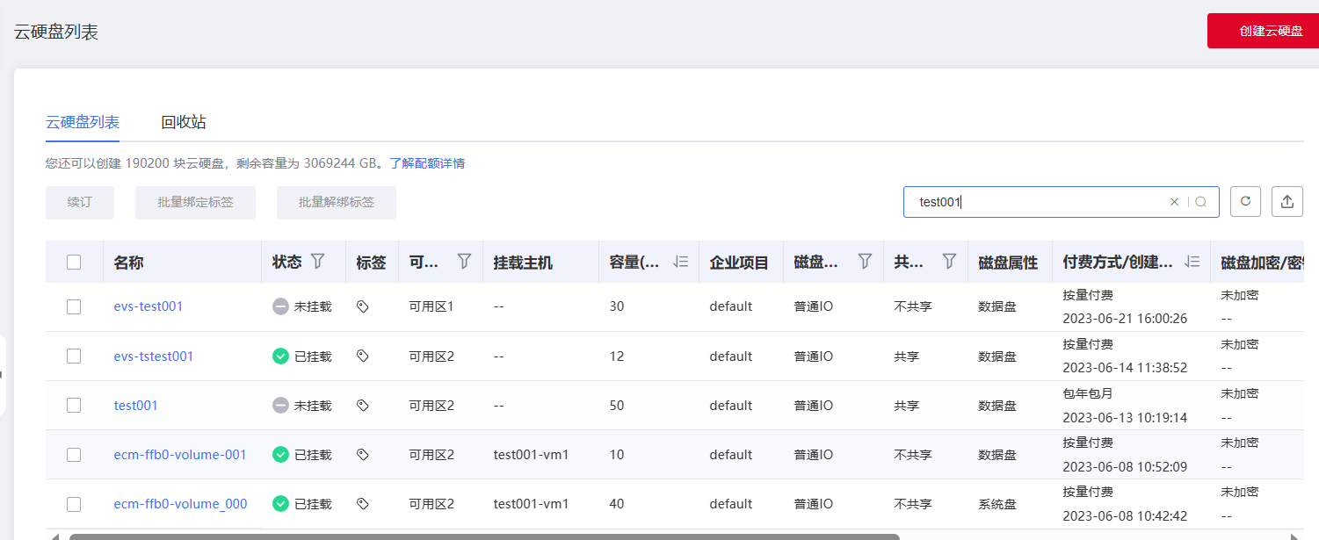This screenshot has height=540, width=1319.
Task: Check the evs-tstest001 row checkbox
Action: pos(74,356)
